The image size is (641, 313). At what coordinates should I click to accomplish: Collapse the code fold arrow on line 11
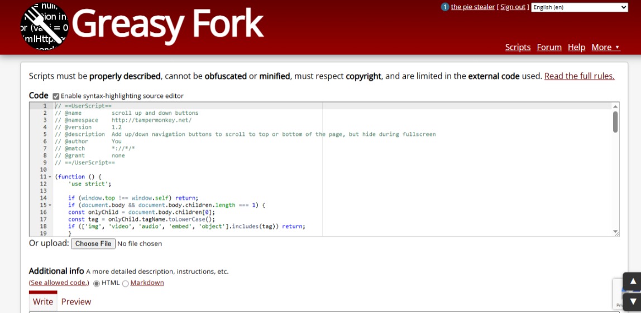(x=50, y=177)
